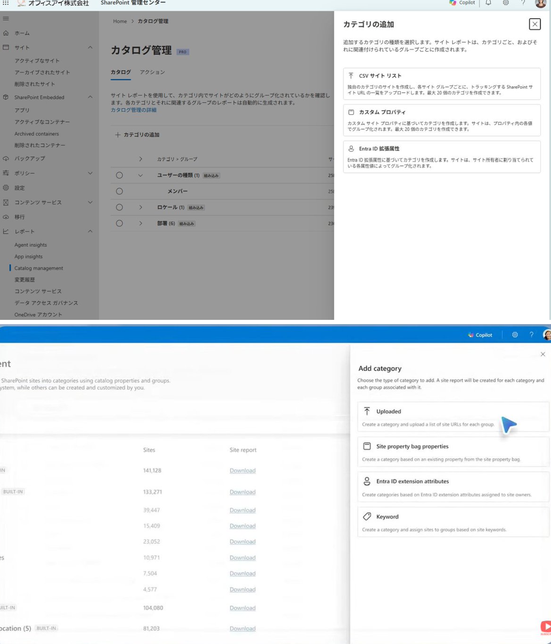Click the SharePoint Embedded cube icon

coord(5,97)
